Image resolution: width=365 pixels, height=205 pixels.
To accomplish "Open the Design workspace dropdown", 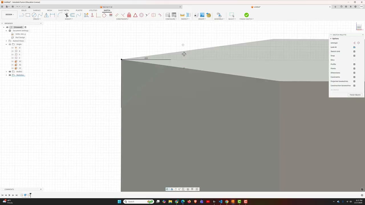I will coord(9,15).
